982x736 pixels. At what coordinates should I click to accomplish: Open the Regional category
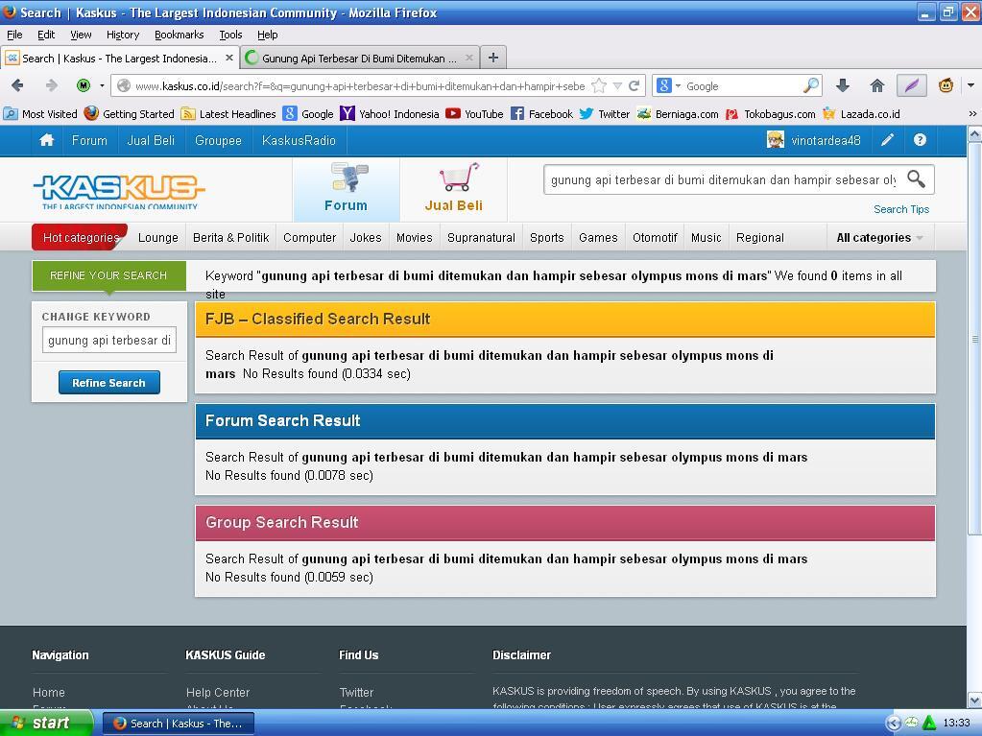[759, 238]
